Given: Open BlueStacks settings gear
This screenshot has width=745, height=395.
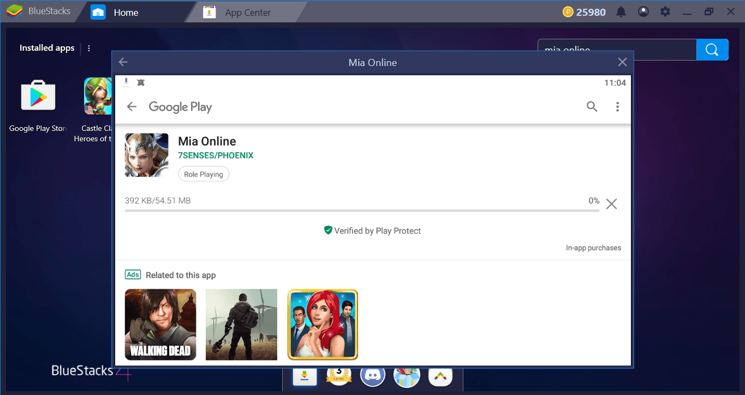Looking at the screenshot, I should click(x=665, y=11).
